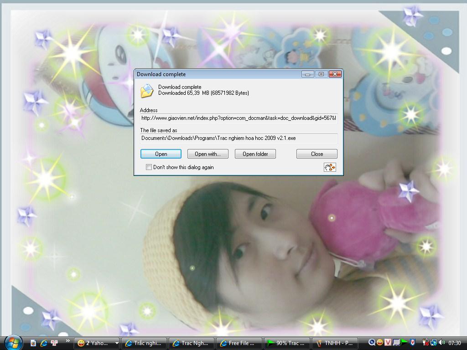The width and height of the screenshot is (467, 350).
Task: Switch to the "Free File" taskbar window
Action: click(240, 343)
